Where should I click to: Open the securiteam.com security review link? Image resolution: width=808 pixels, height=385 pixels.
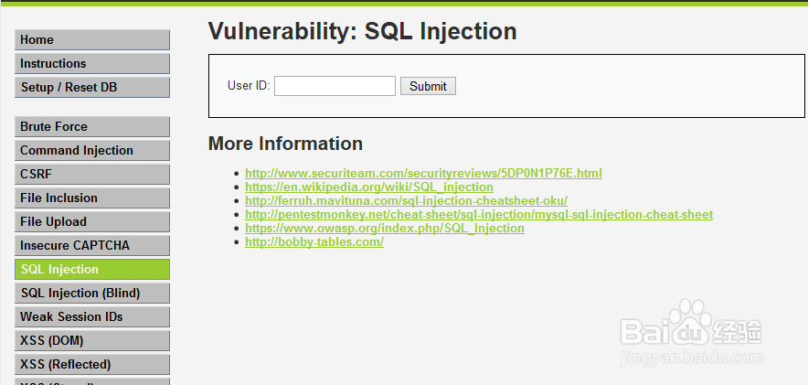(423, 173)
